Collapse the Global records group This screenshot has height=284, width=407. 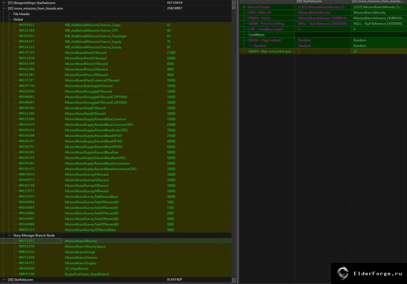pyautogui.click(x=10, y=20)
